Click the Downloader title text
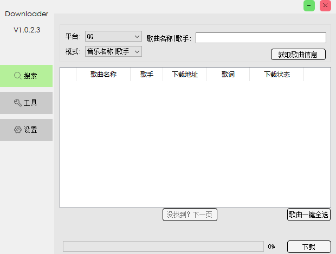Screen dimensions: 336x254 click(x=27, y=14)
